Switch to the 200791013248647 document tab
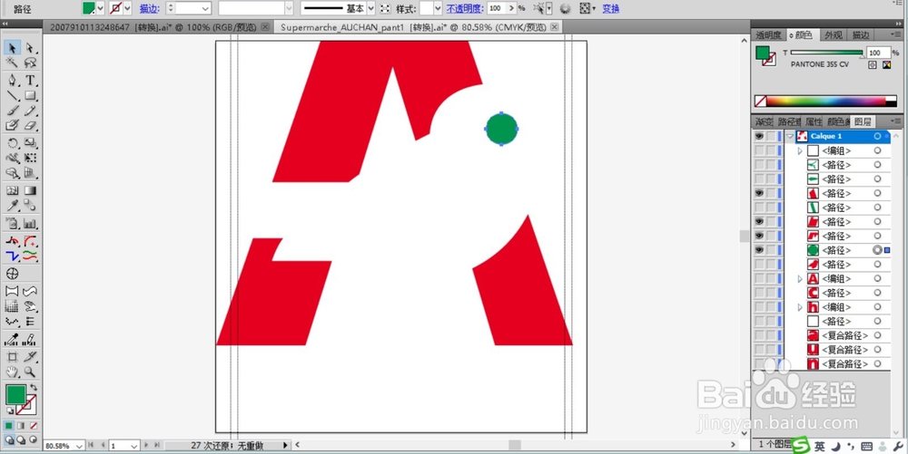Image resolution: width=908 pixels, height=454 pixels. [153, 27]
